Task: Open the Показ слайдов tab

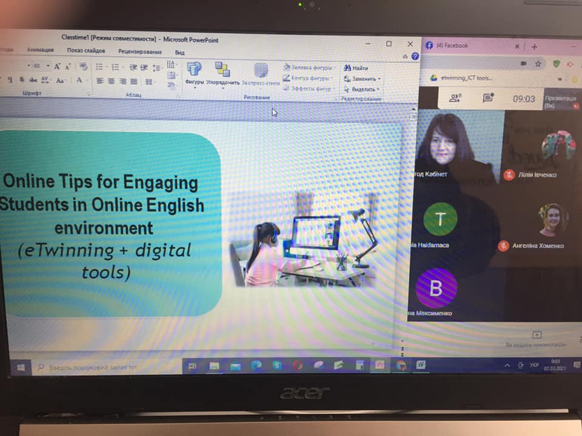Action: (x=86, y=51)
